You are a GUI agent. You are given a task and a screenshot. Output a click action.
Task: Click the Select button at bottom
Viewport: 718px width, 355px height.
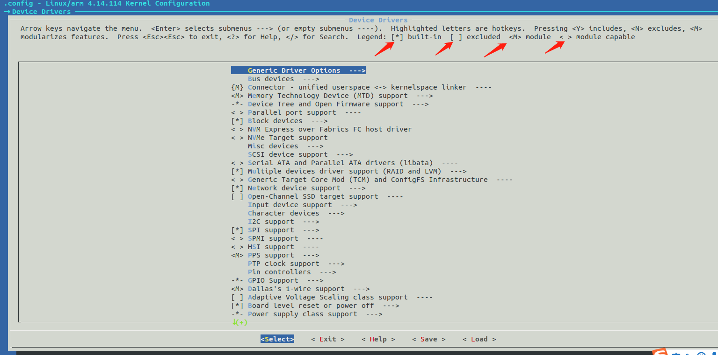pyautogui.click(x=277, y=339)
